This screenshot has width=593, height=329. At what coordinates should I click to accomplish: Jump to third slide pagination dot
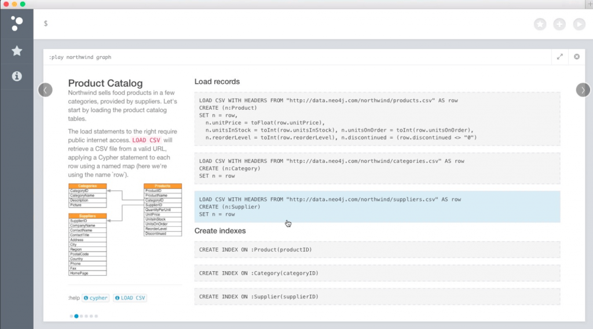(x=81, y=316)
